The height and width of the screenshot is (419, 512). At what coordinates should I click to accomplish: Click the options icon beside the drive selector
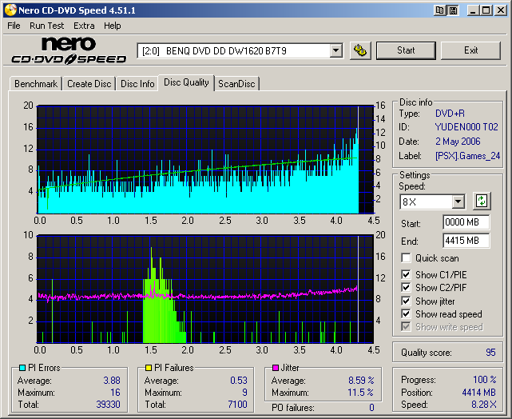point(361,50)
